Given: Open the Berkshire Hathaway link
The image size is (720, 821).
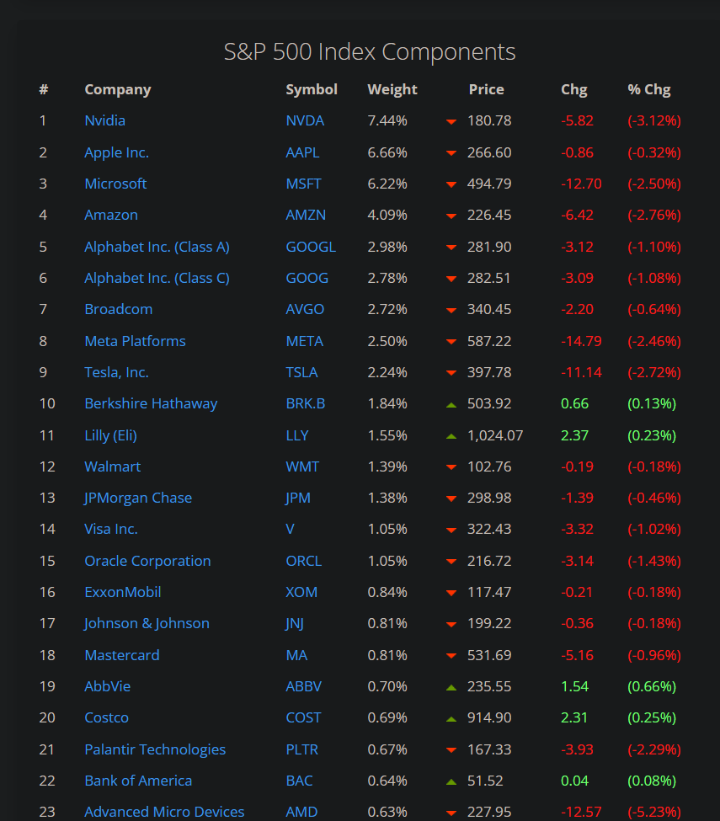Looking at the screenshot, I should (151, 403).
